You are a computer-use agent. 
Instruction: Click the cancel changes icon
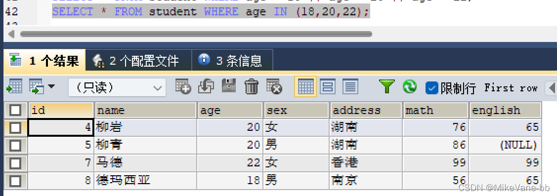click(x=274, y=86)
